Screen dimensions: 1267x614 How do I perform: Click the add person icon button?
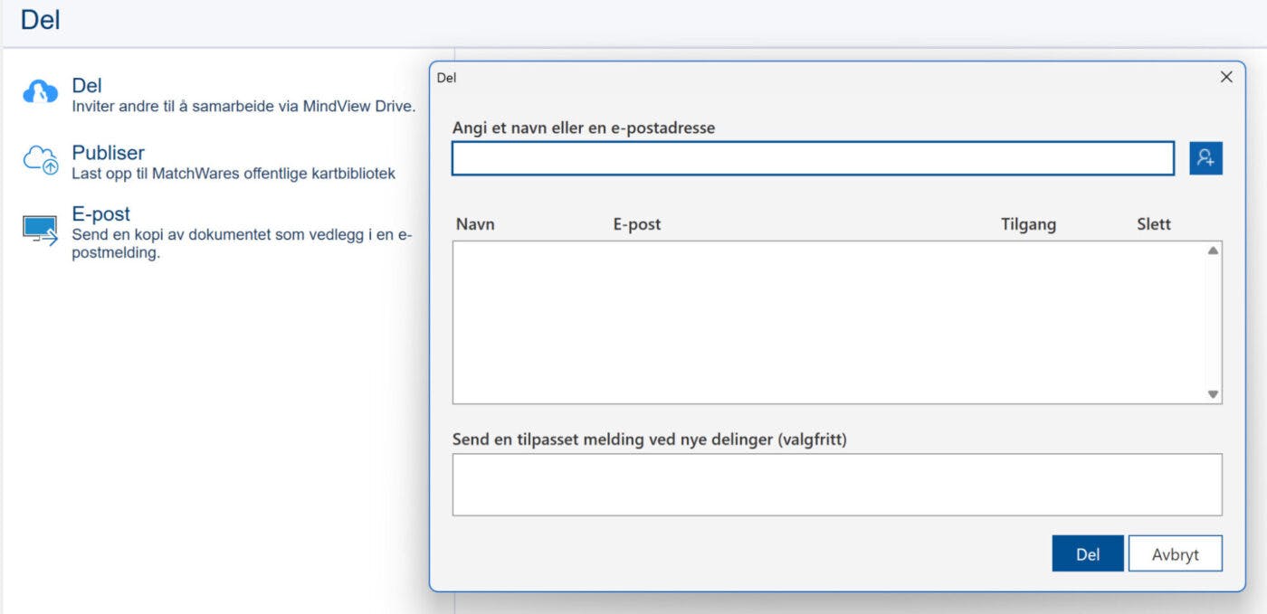click(1205, 157)
